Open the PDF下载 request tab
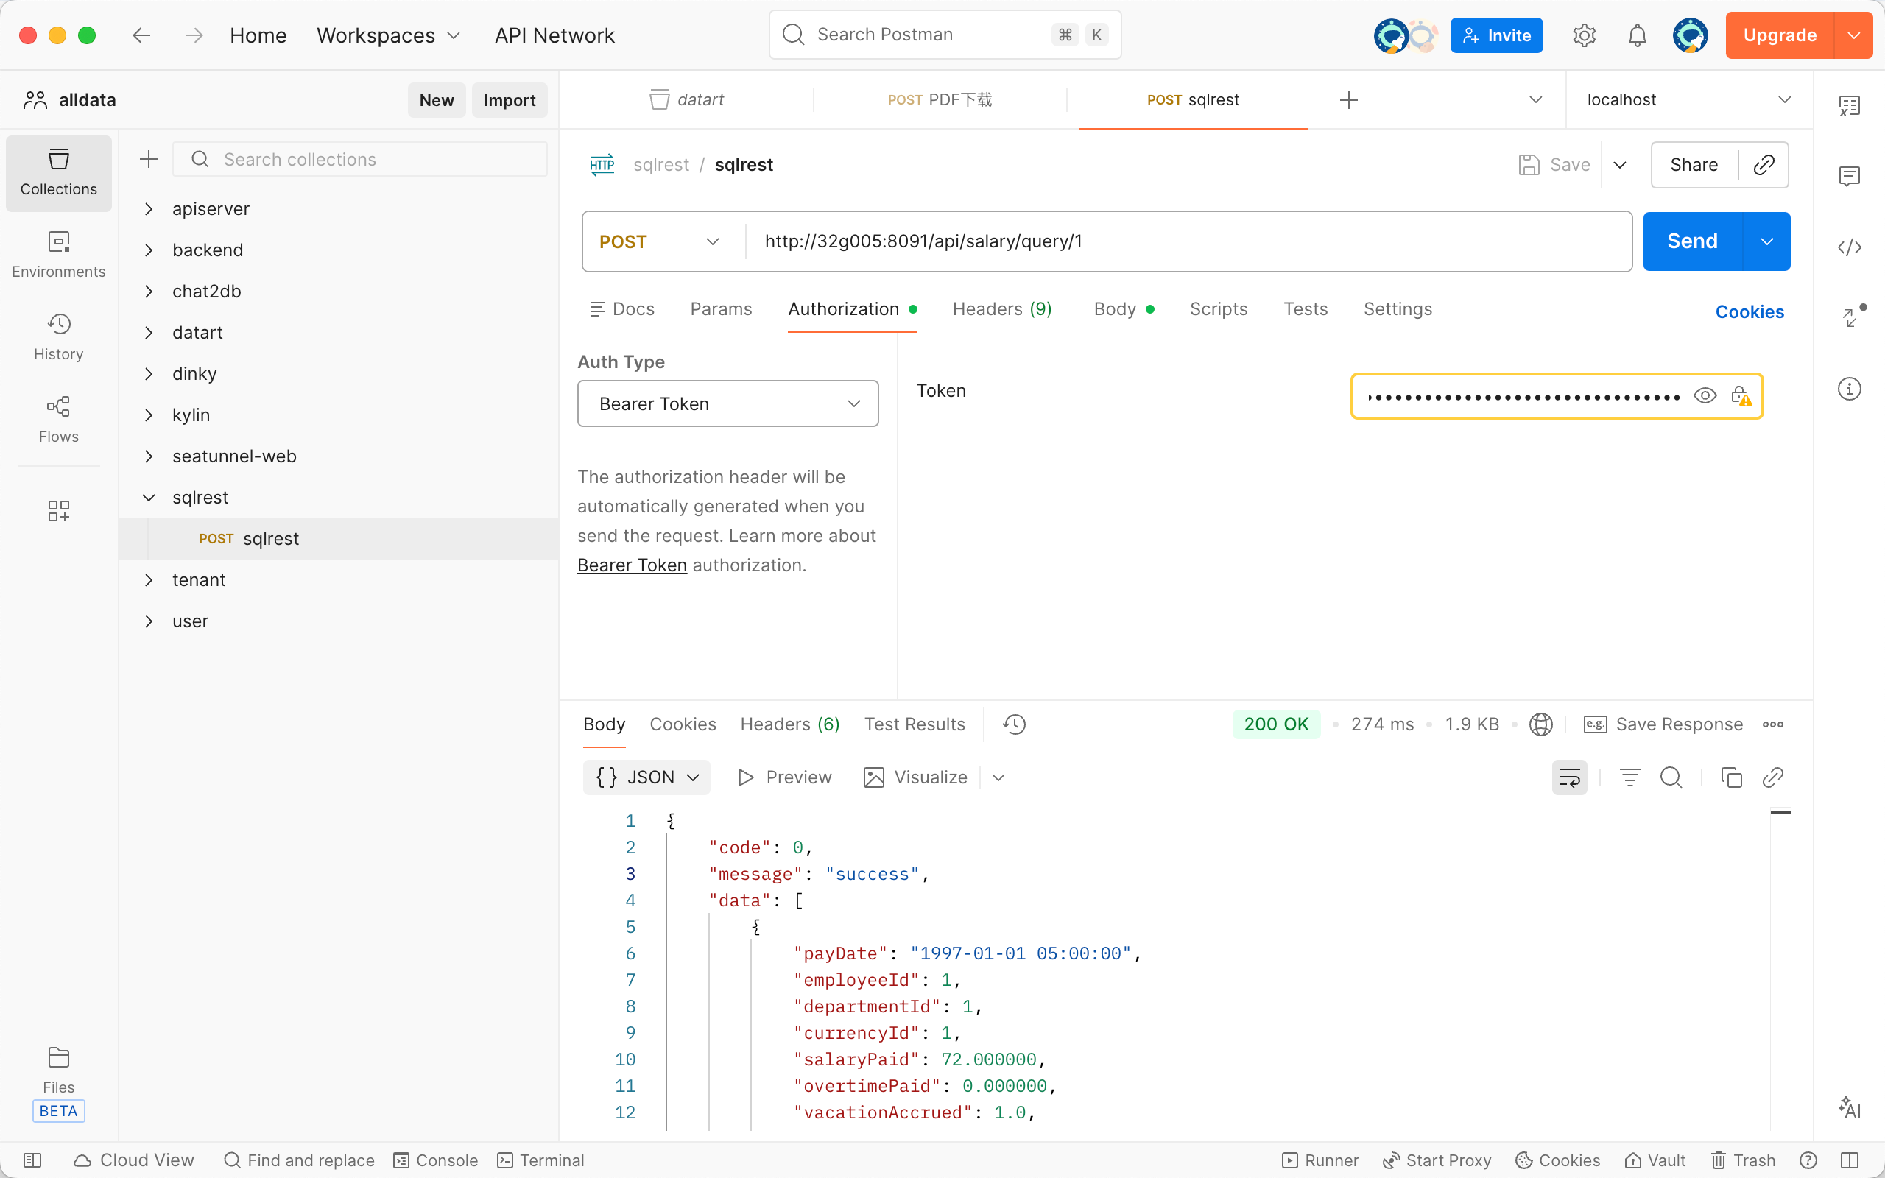1885x1178 pixels. [940, 99]
